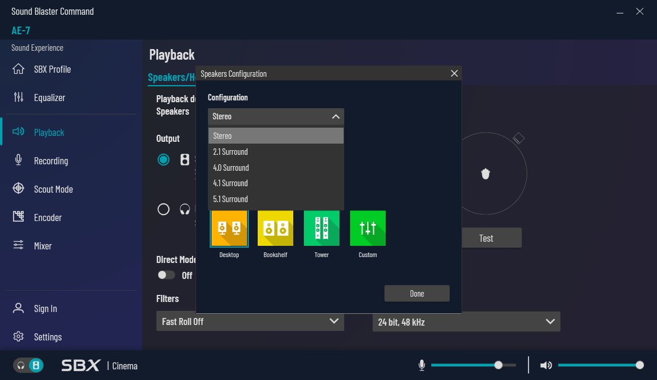Select the Tower speaker type tile

(321, 228)
